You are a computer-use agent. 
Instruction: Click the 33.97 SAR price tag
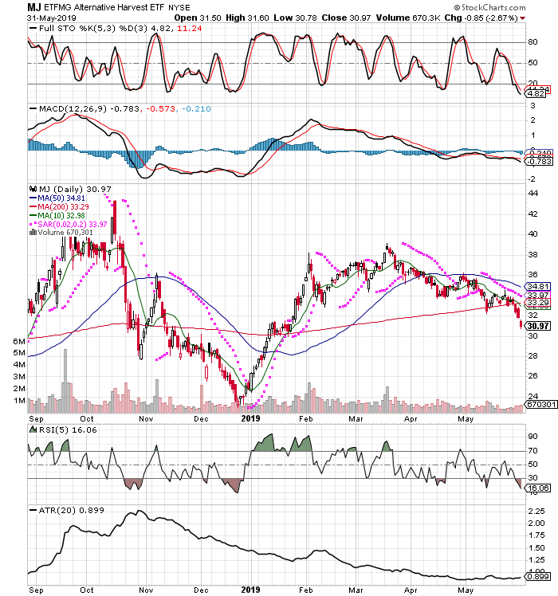[x=537, y=295]
